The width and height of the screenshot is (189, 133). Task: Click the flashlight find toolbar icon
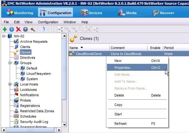[x=32, y=29]
